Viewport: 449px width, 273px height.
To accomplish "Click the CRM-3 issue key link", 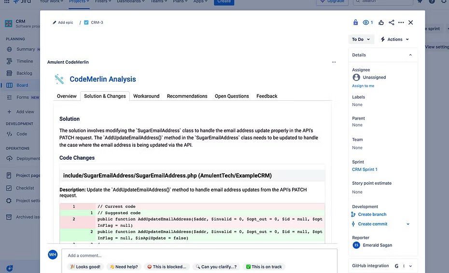I will (x=97, y=22).
